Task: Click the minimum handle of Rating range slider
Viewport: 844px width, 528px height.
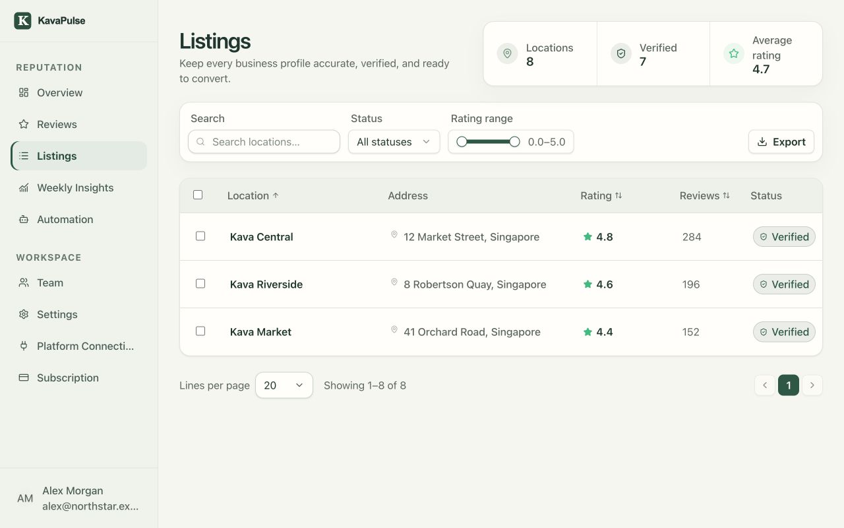Action: tap(462, 141)
